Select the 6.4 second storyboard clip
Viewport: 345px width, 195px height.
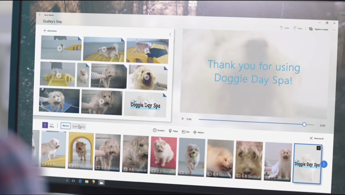pos(220,159)
